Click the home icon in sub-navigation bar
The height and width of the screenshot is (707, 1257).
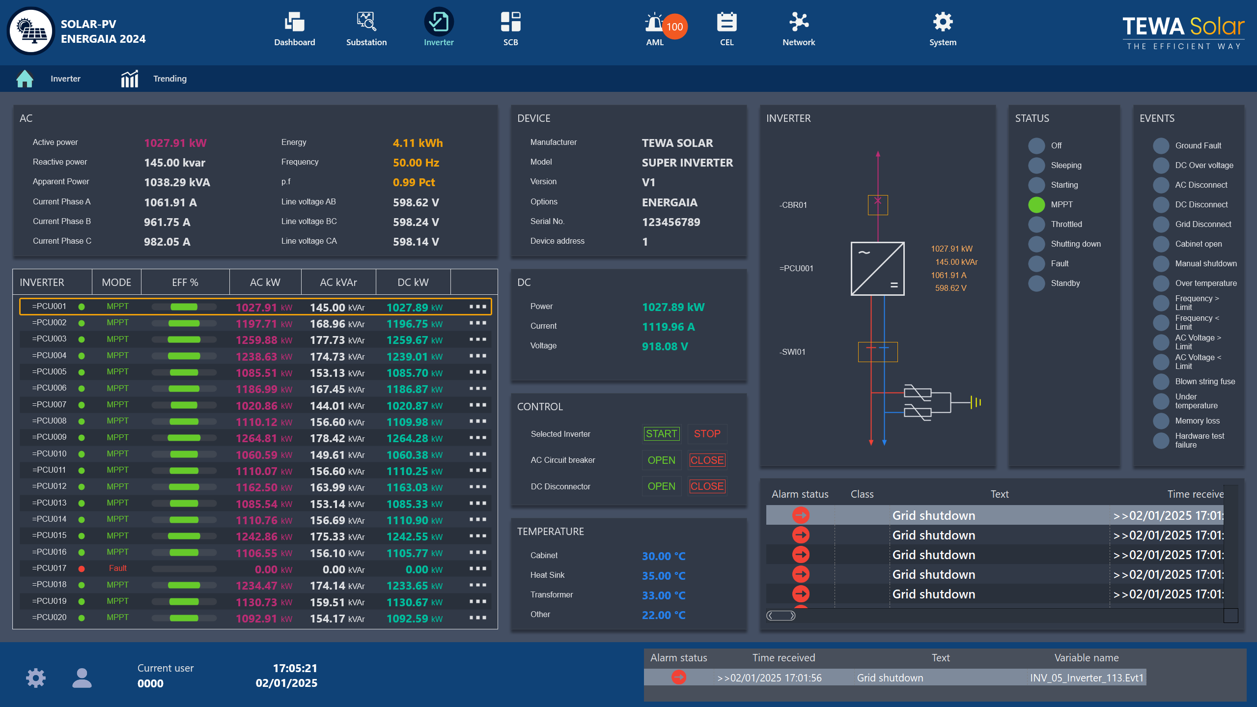(25, 79)
